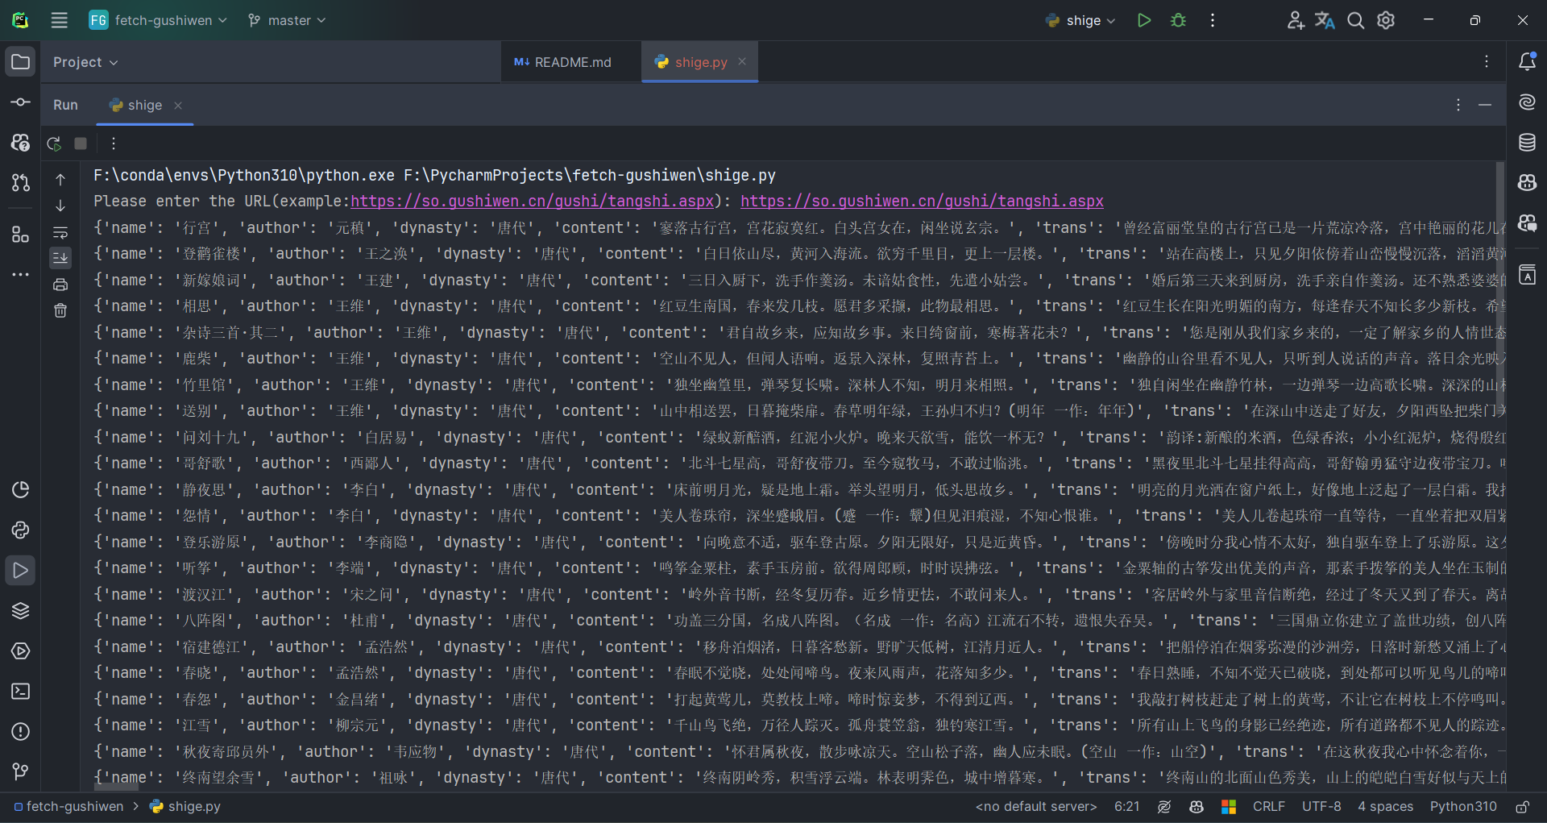Image resolution: width=1547 pixels, height=823 pixels.
Task: Open the Services layers tool window
Action: pos(21,610)
